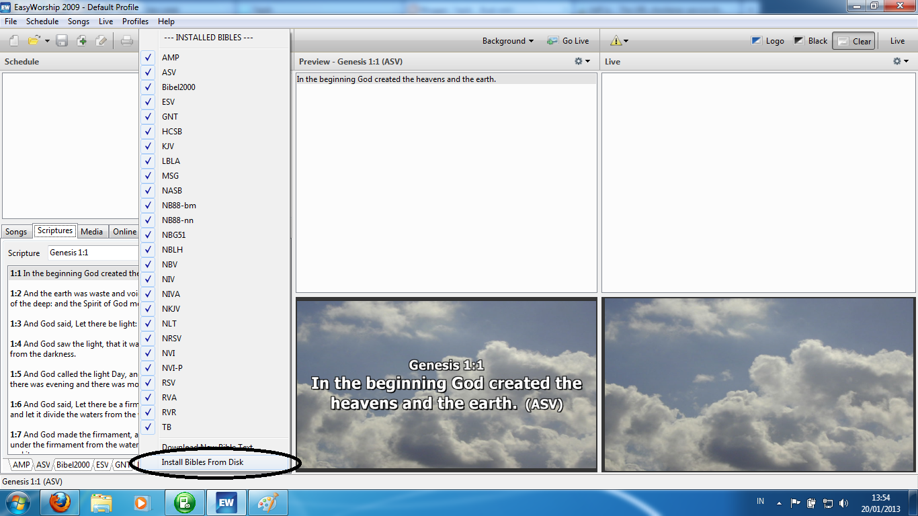Switch to the ASV bottom version tab

pyautogui.click(x=43, y=465)
